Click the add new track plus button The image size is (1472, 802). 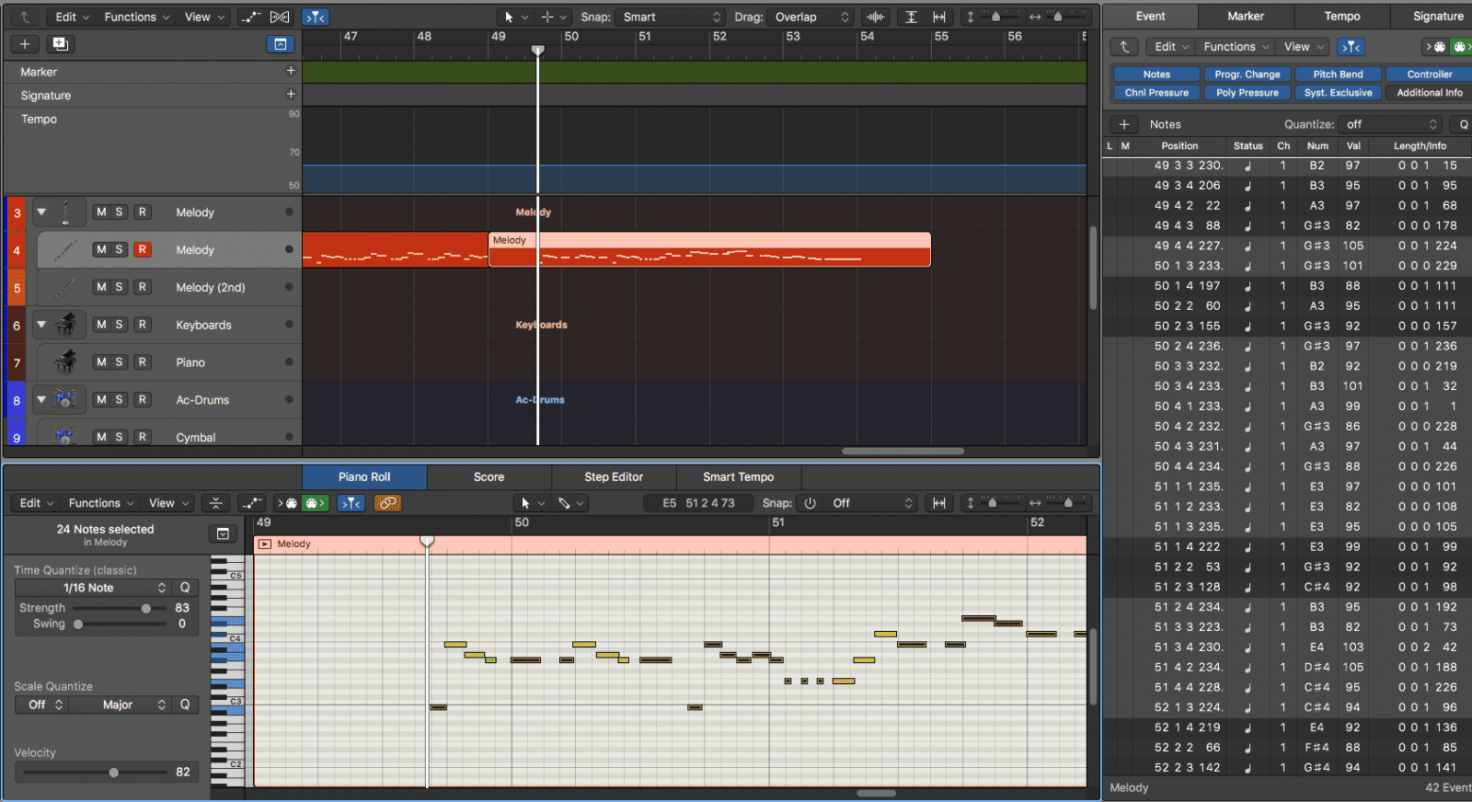(25, 44)
